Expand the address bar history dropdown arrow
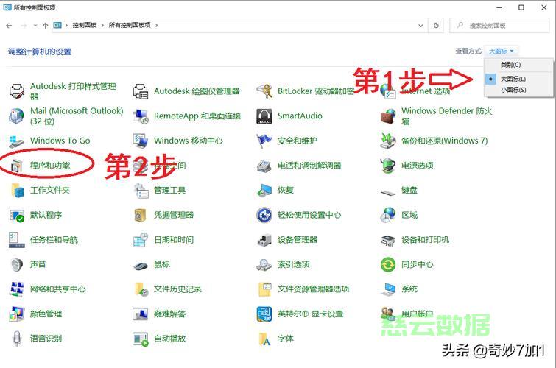Viewport: 556px width, 368px height. point(420,25)
